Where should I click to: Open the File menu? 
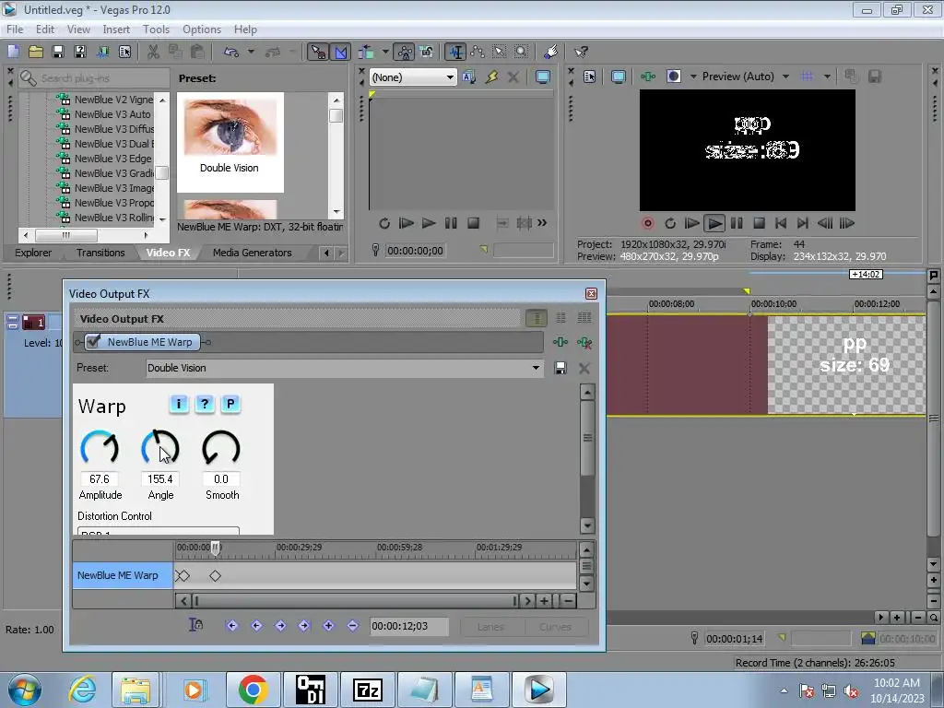[15, 29]
